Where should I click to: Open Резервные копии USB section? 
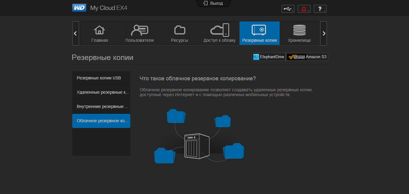tap(101, 78)
